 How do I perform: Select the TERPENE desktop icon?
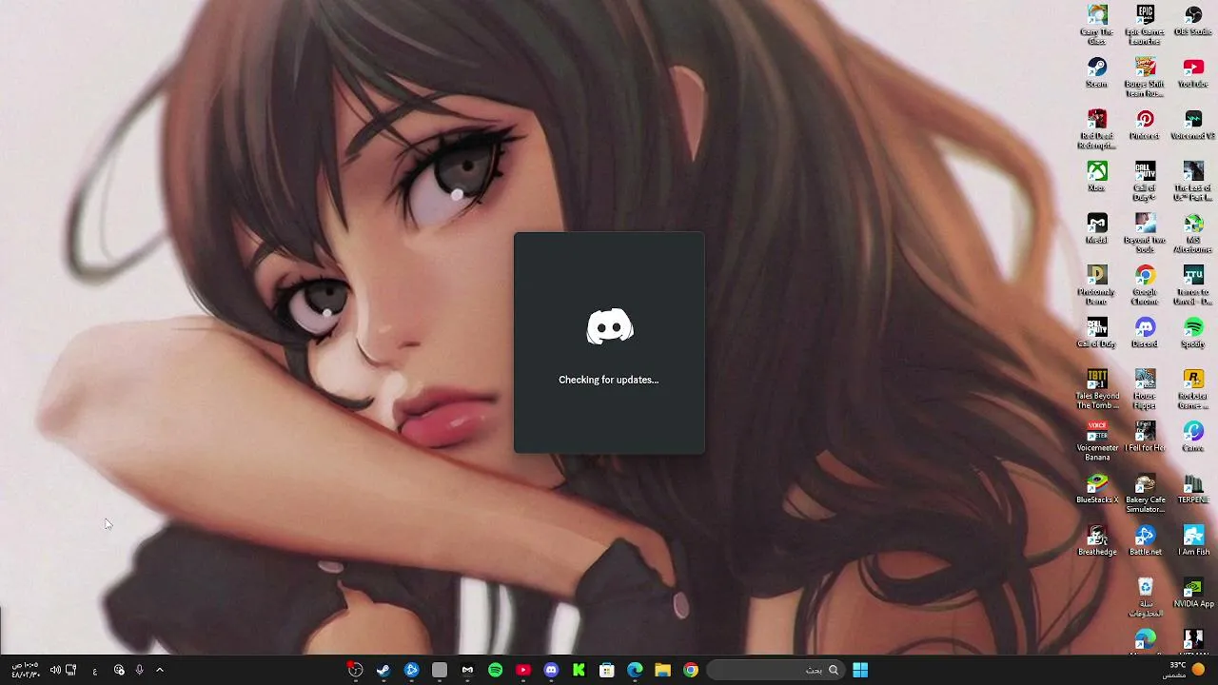point(1193,489)
